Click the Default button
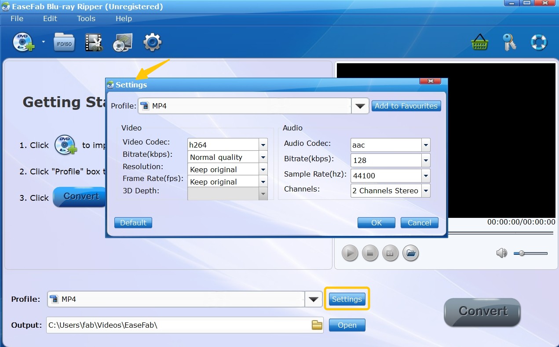This screenshot has width=559, height=347. click(x=133, y=223)
